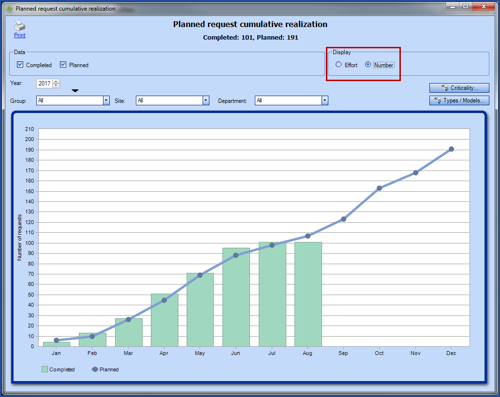
Task: Click the funnel icon on Types / Models button
Action: [x=437, y=100]
